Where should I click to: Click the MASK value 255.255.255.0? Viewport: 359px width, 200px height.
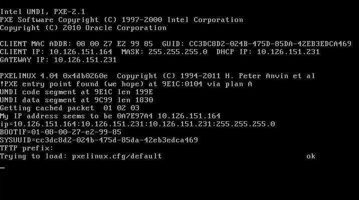click(x=178, y=52)
